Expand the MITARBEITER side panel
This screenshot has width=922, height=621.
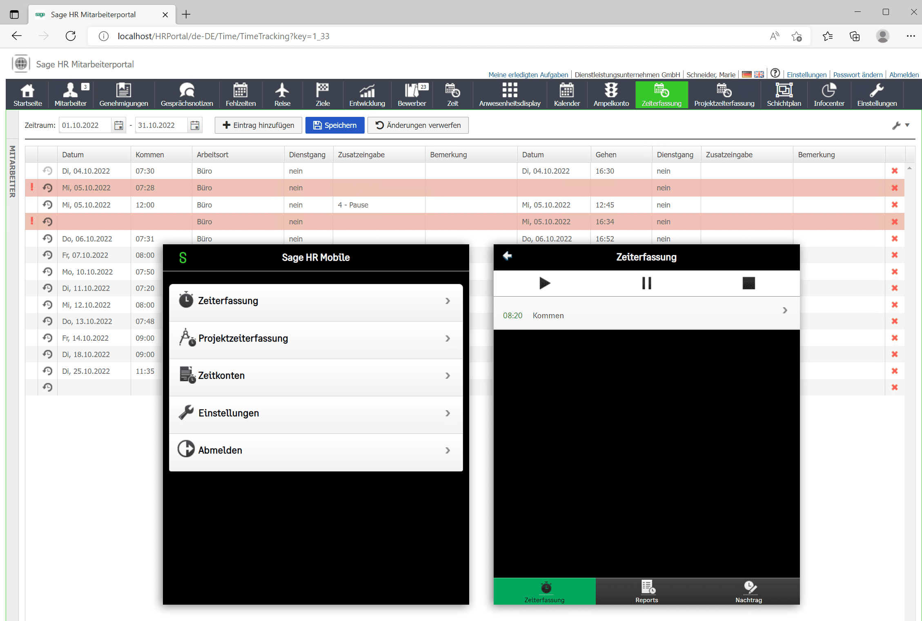[x=13, y=172]
